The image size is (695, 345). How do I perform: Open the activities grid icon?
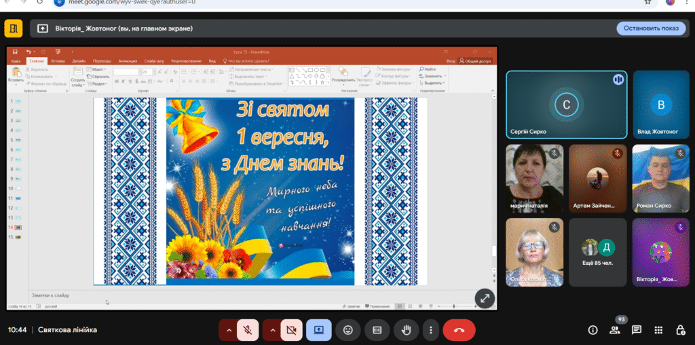(658, 330)
